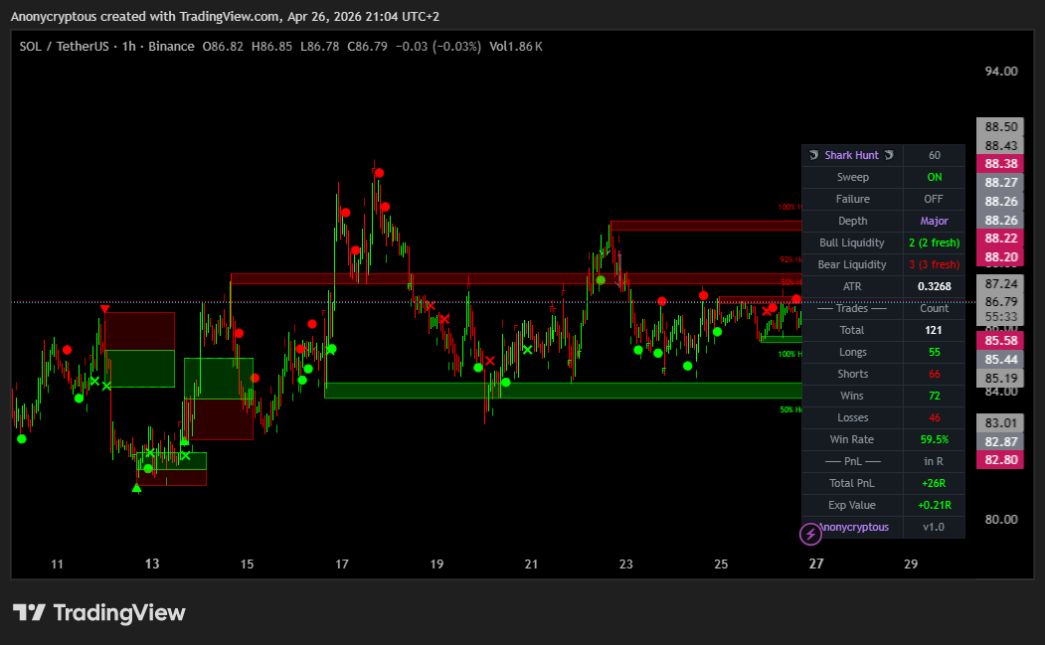
Task: Click date 11 on time axis
Action: click(x=58, y=564)
